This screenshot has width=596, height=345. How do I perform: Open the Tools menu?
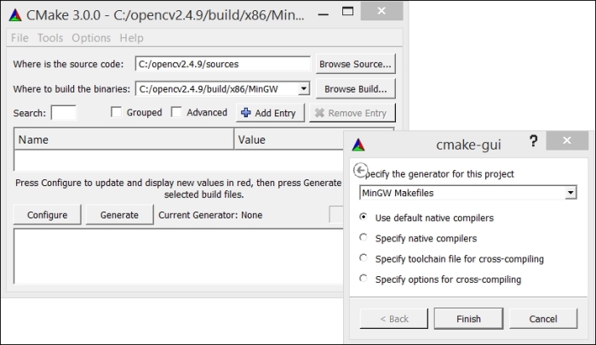pos(50,38)
